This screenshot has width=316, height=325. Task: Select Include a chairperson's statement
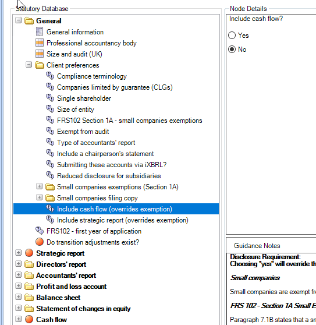105,154
